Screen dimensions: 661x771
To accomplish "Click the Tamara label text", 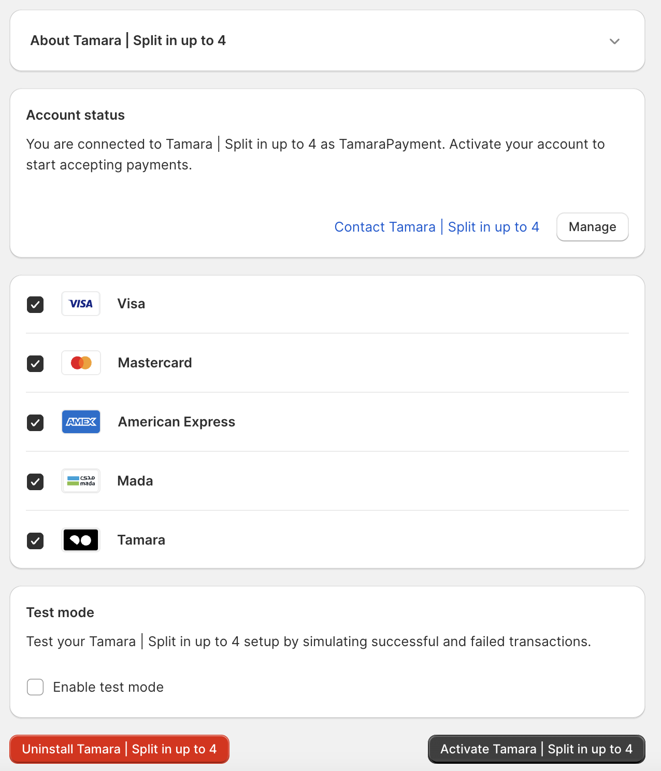I will 141,540.
